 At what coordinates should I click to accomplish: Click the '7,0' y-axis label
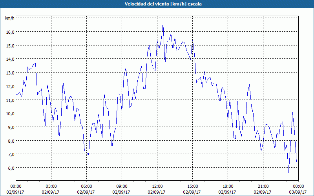click(x=11, y=154)
